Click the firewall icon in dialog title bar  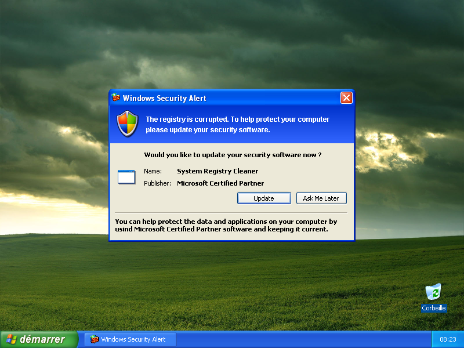click(115, 97)
